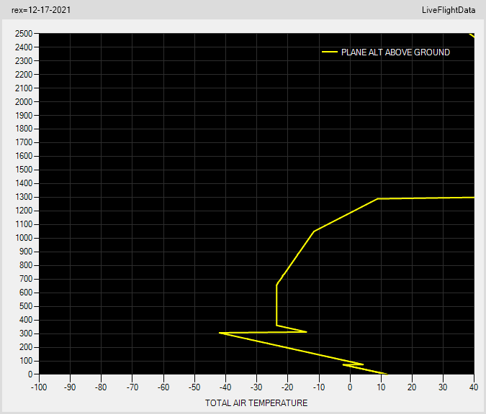Click the 300 altitude axis label
The image size is (486, 414).
(x=26, y=333)
